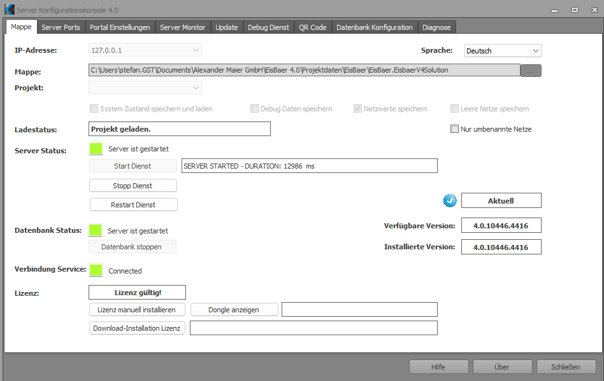The width and height of the screenshot is (604, 381).
Task: Open the Sprache language dropdown
Action: coord(503,51)
